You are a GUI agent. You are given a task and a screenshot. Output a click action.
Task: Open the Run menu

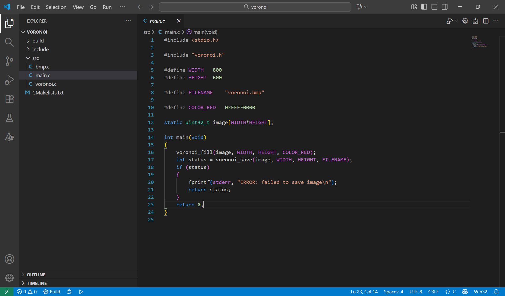pyautogui.click(x=107, y=7)
